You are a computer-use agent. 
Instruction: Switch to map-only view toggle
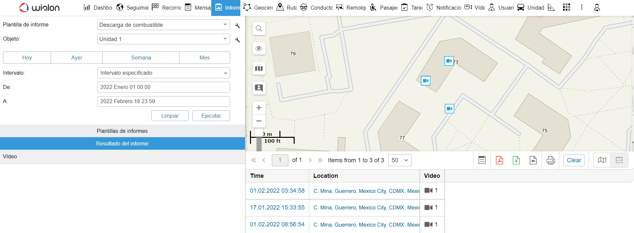[x=602, y=160]
